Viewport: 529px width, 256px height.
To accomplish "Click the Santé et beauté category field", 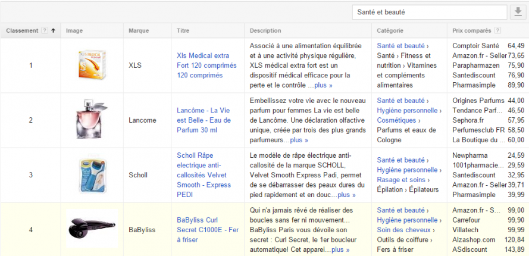I will (430, 12).
